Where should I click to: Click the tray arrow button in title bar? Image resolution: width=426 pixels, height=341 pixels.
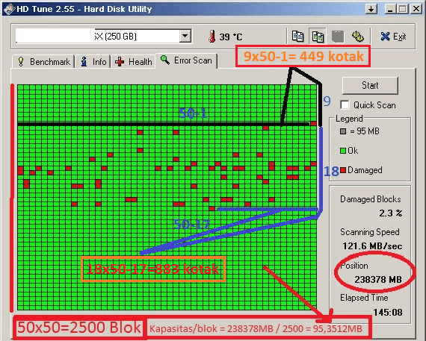tap(371, 9)
